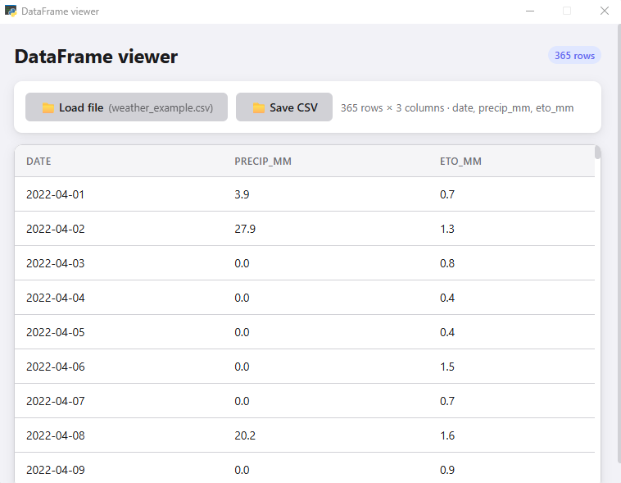
Task: Sort by the DATE column header
Action: [x=39, y=162]
